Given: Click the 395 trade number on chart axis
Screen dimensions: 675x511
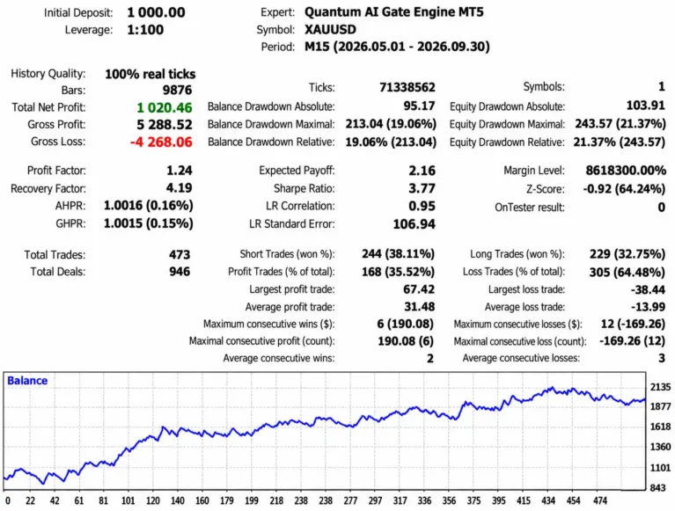Looking at the screenshot, I should [x=498, y=500].
